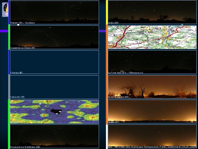
Task: Click the 'Chanac (48)' caption
Action: [16, 73]
